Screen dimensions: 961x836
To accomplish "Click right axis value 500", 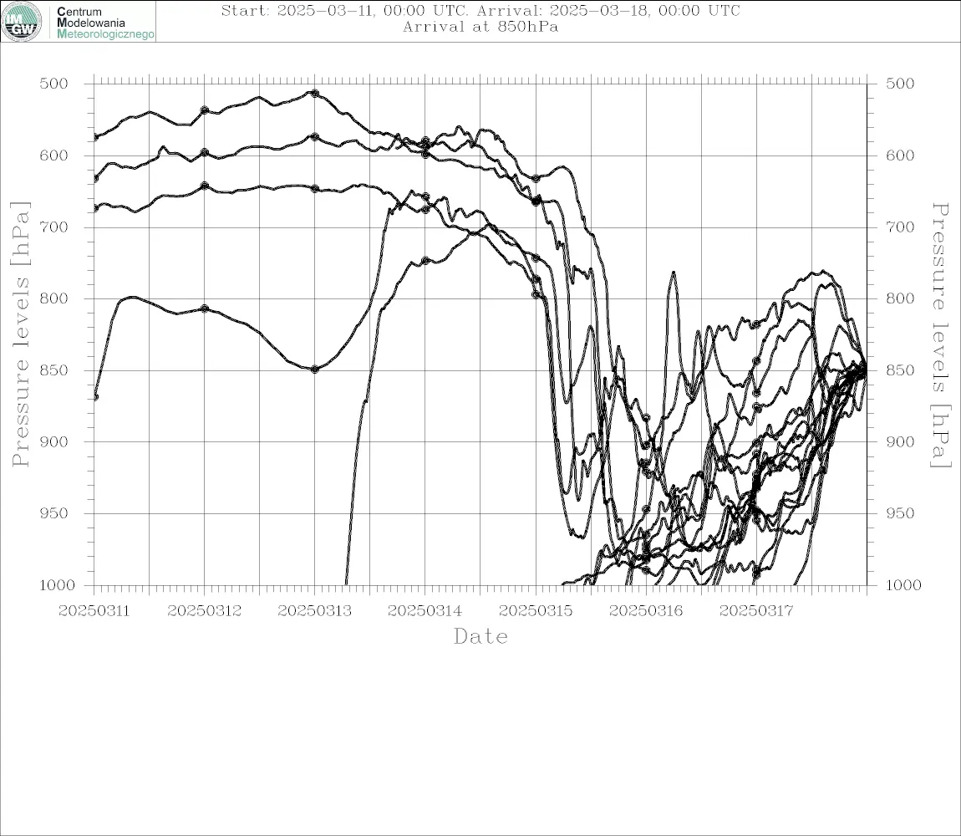I will (x=900, y=84).
